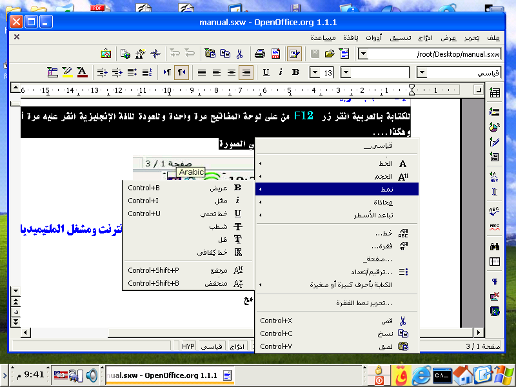Image resolution: width=516 pixels, height=387 pixels.
Task: Click the Save document disk icon
Action: [315, 54]
